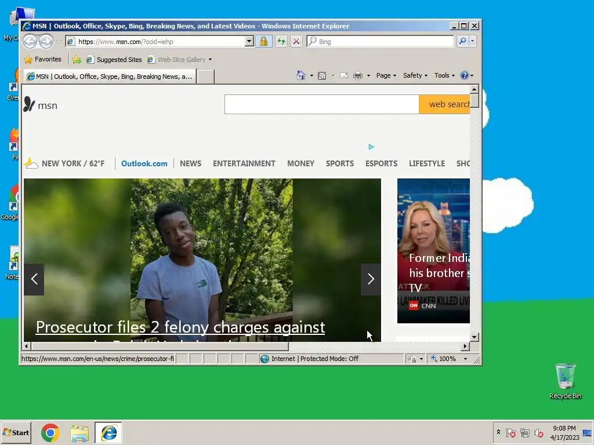
Task: Click the vertical scrollbar down arrow
Action: (475, 337)
